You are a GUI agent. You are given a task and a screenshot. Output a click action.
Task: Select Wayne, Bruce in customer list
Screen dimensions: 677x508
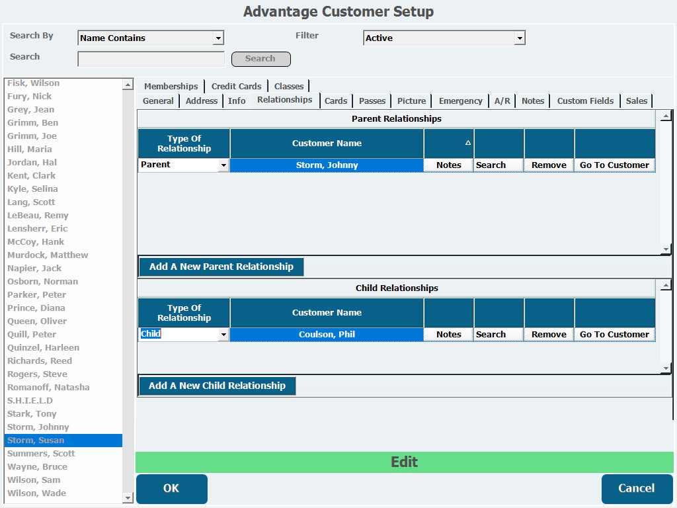click(63, 466)
